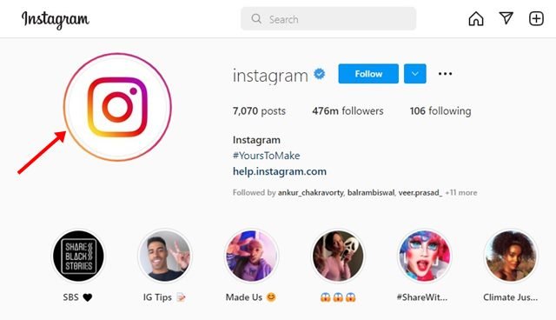Click the blue verified badge
556x320 pixels.
(320, 74)
